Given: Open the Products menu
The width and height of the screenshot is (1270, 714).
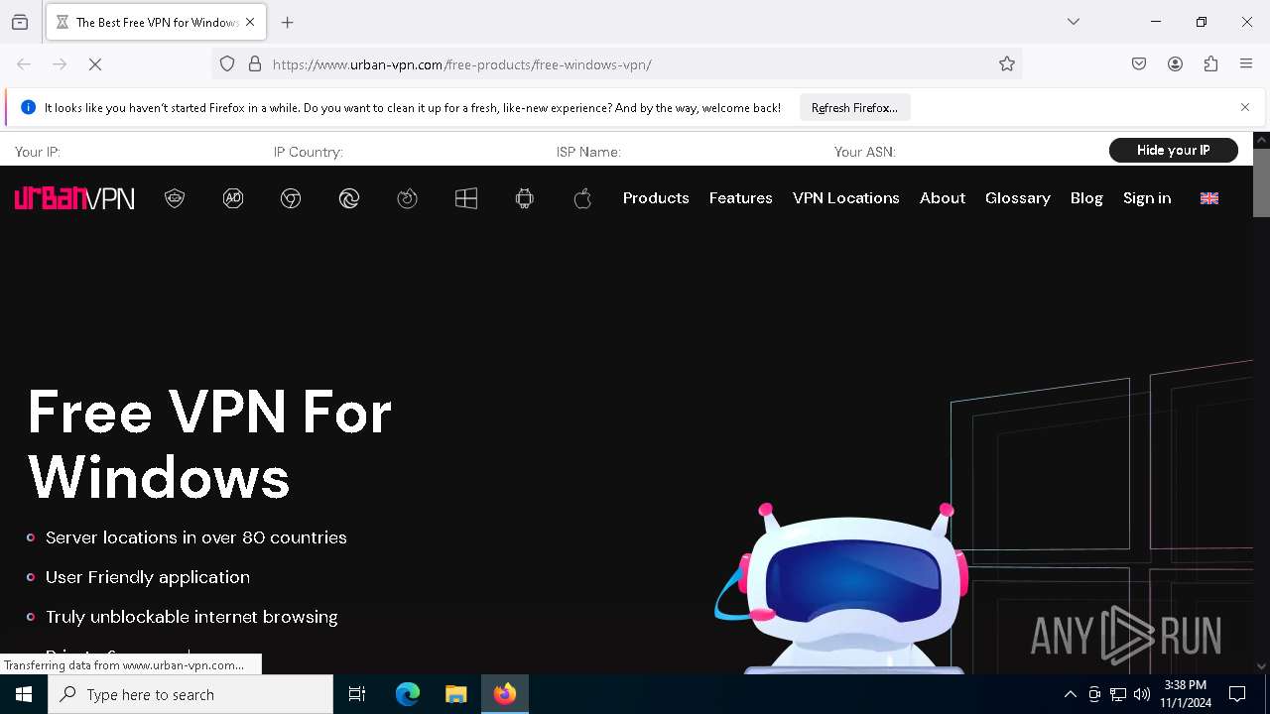Looking at the screenshot, I should pos(656,198).
